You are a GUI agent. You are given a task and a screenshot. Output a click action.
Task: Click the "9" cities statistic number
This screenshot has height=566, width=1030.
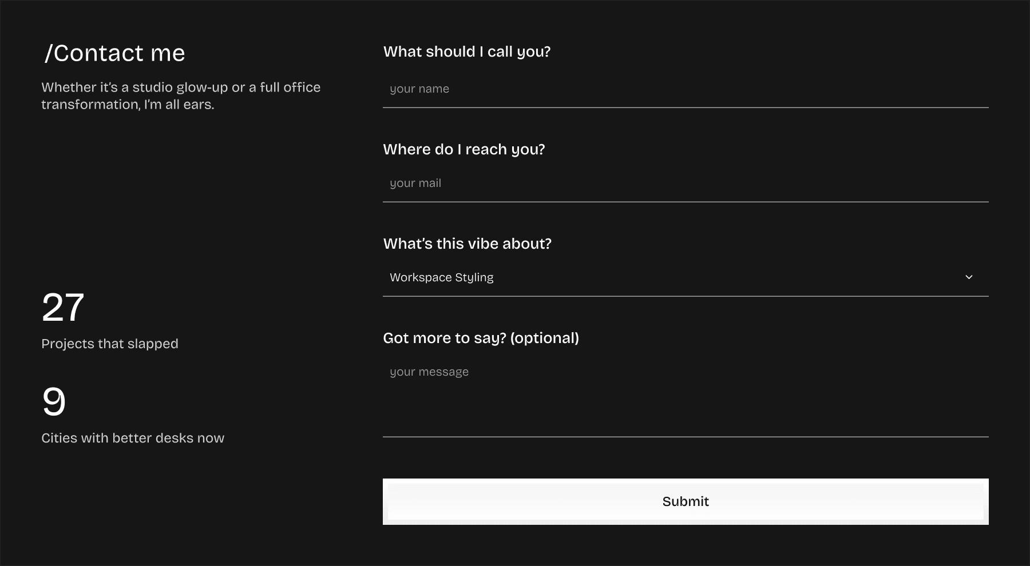coord(54,401)
